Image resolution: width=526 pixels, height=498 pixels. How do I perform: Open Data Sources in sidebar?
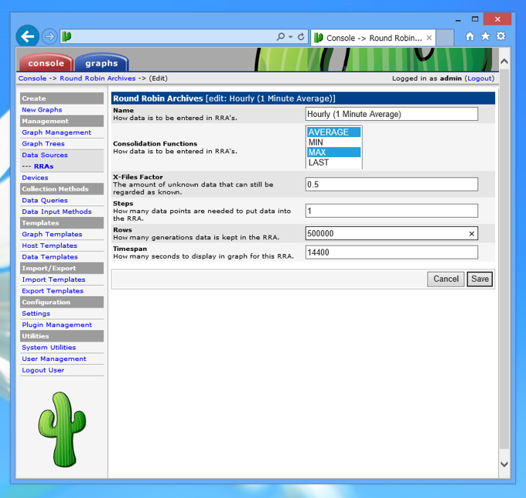tap(45, 155)
